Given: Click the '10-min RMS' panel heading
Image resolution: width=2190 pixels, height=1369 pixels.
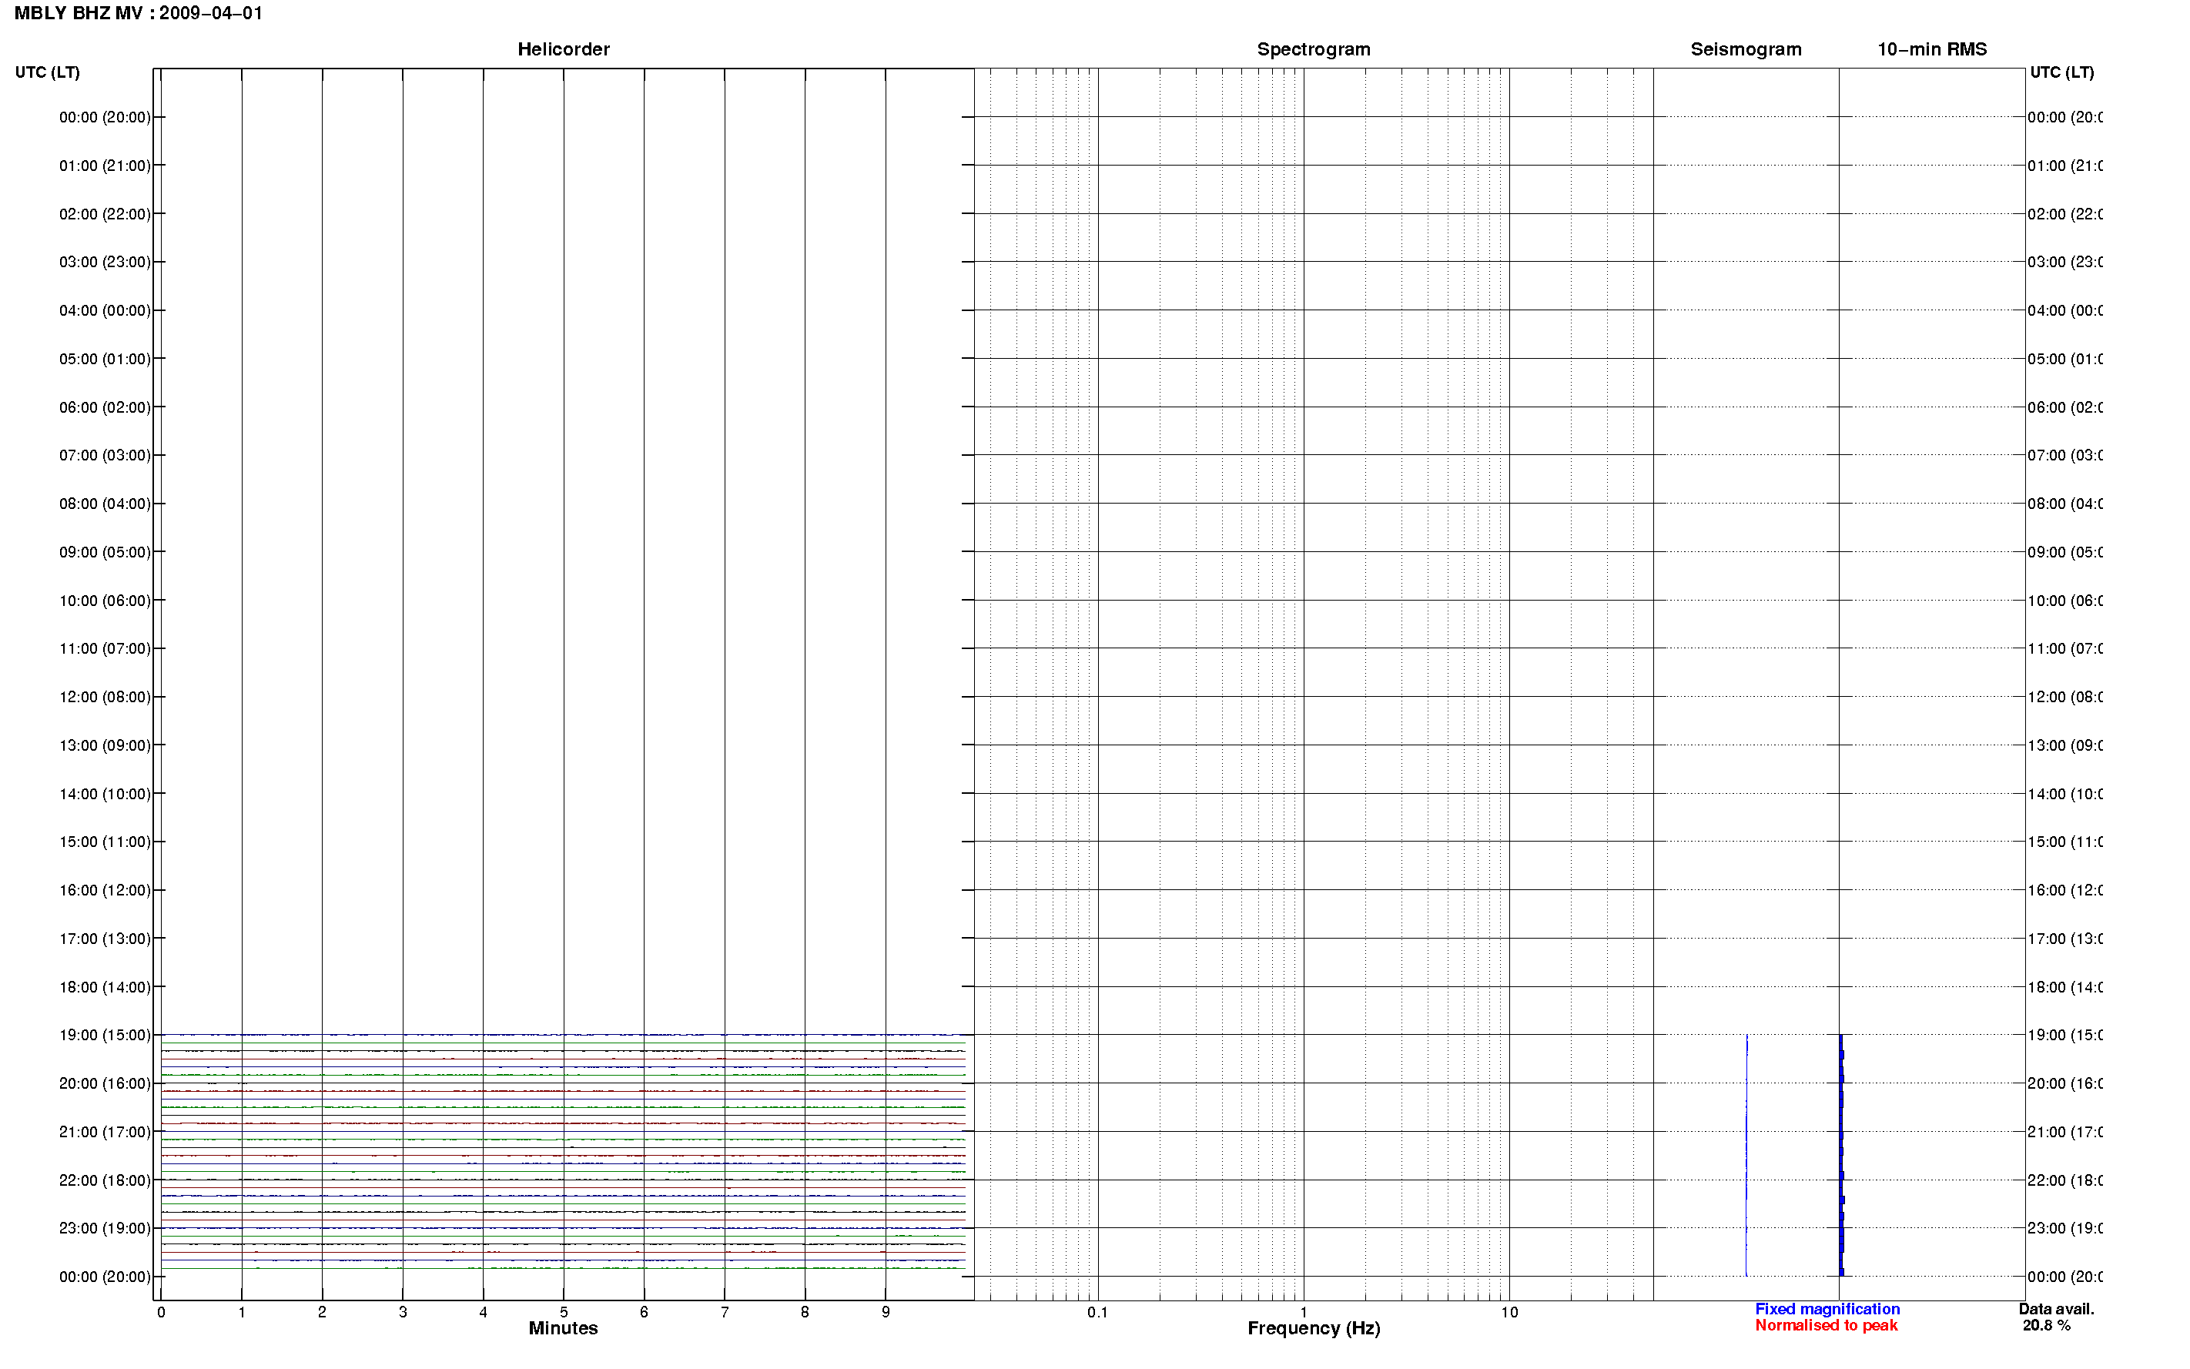Looking at the screenshot, I should 1932,49.
